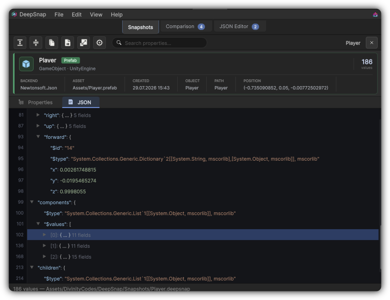This screenshot has width=390, height=300.
Task: Click the $type Dictionary string on line 95
Action: (x=195, y=159)
